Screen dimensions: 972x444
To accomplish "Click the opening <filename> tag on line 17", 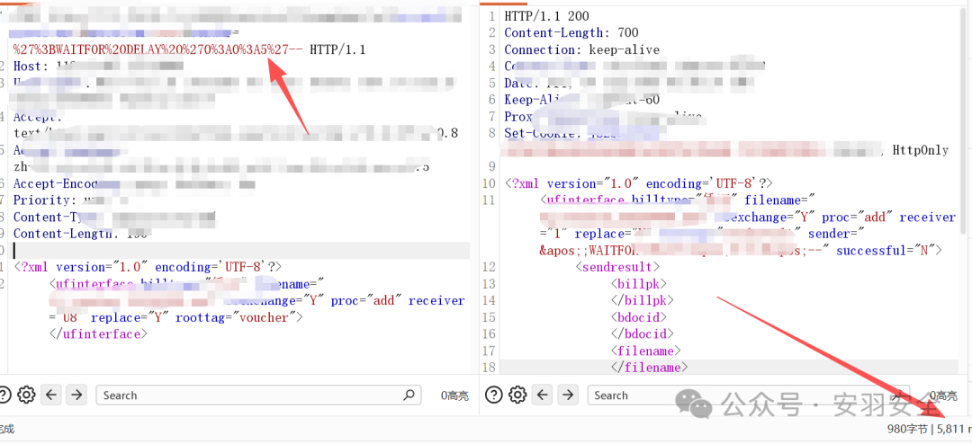I will [x=646, y=351].
